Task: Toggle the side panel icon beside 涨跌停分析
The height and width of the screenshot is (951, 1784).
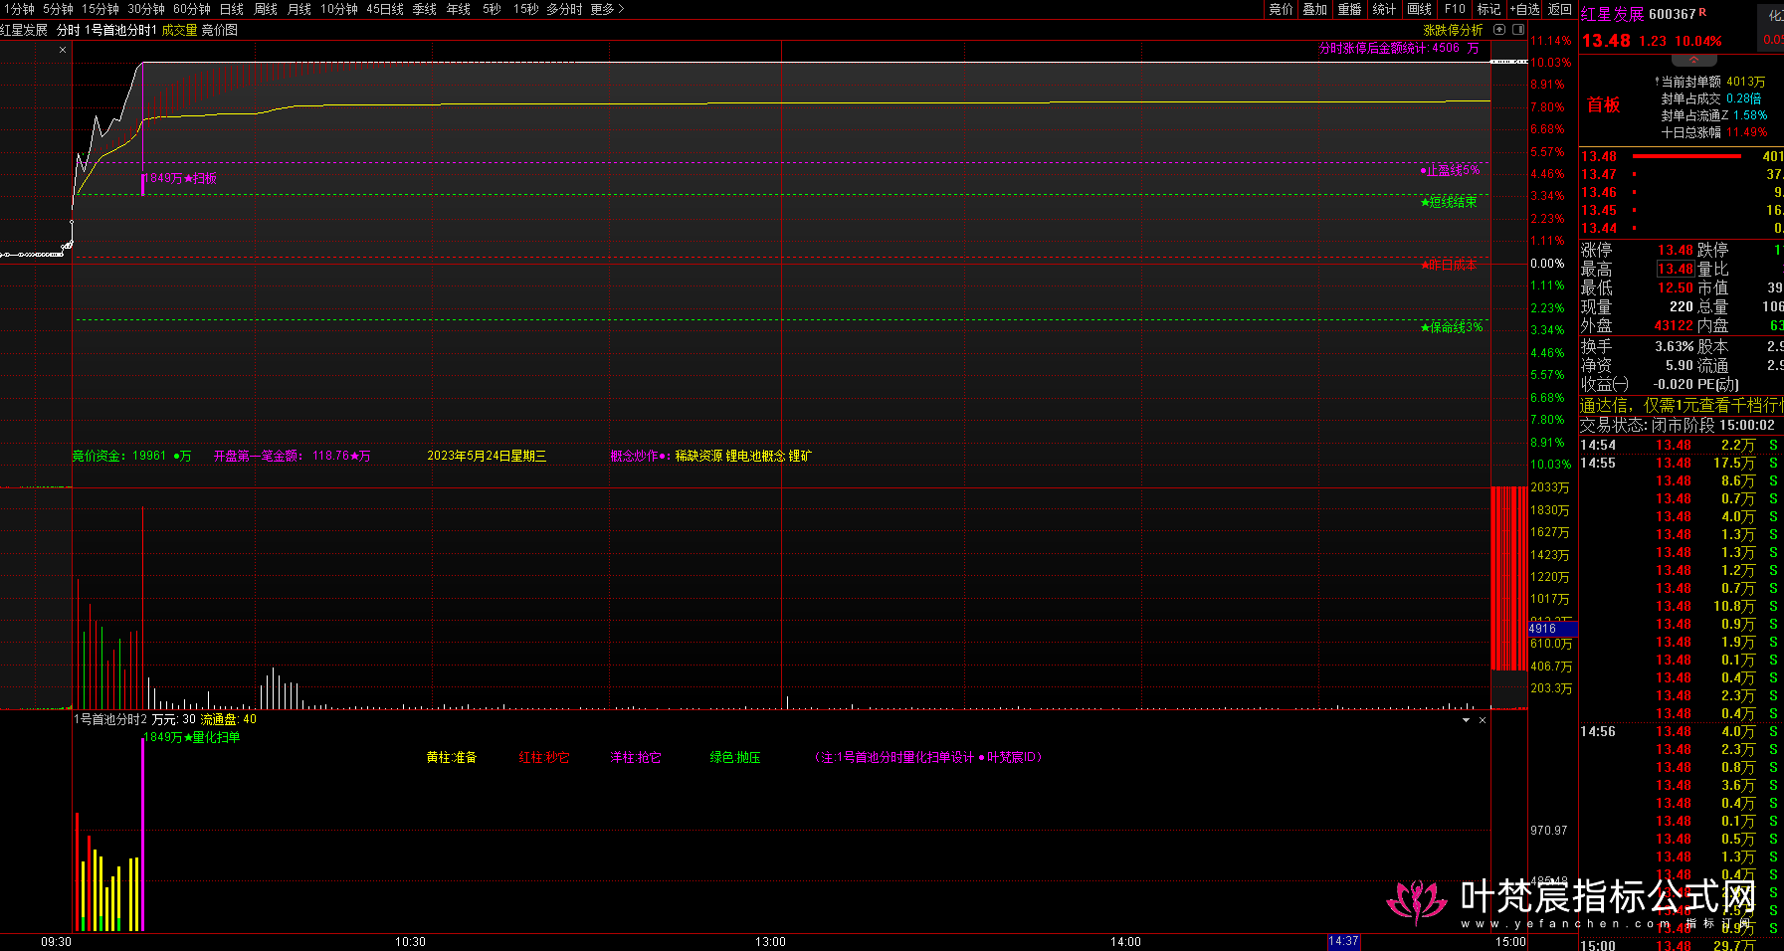Action: click(1518, 30)
